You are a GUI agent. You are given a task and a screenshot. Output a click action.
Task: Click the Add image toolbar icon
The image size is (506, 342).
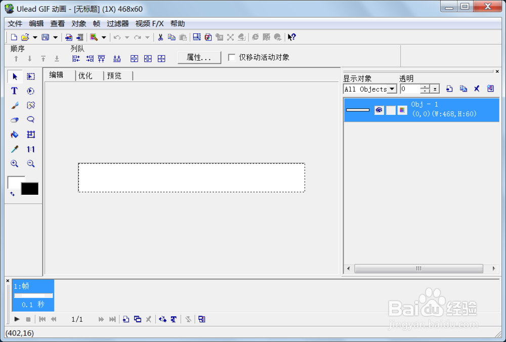[x=68, y=37]
